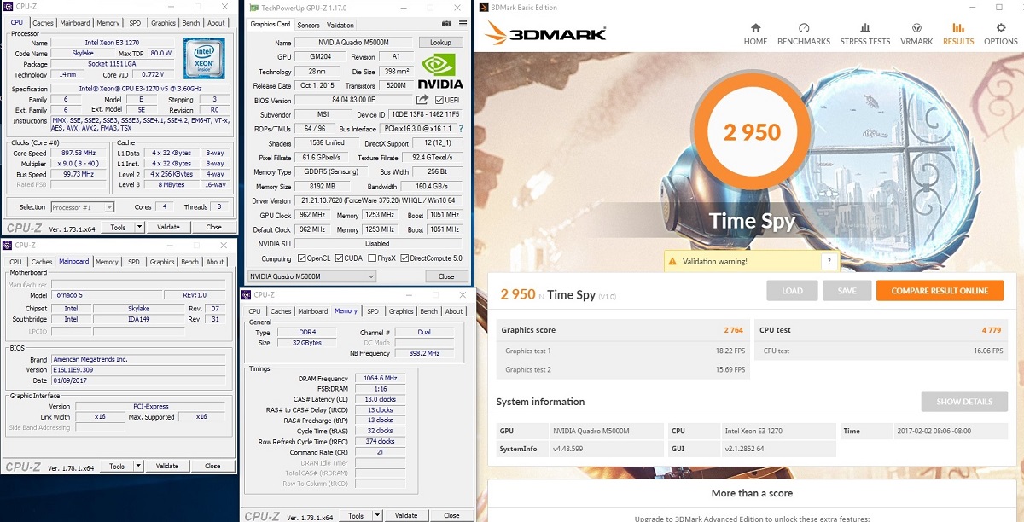Click GPU-Z screenshot camera icon
The height and width of the screenshot is (522, 1024).
pos(446,25)
